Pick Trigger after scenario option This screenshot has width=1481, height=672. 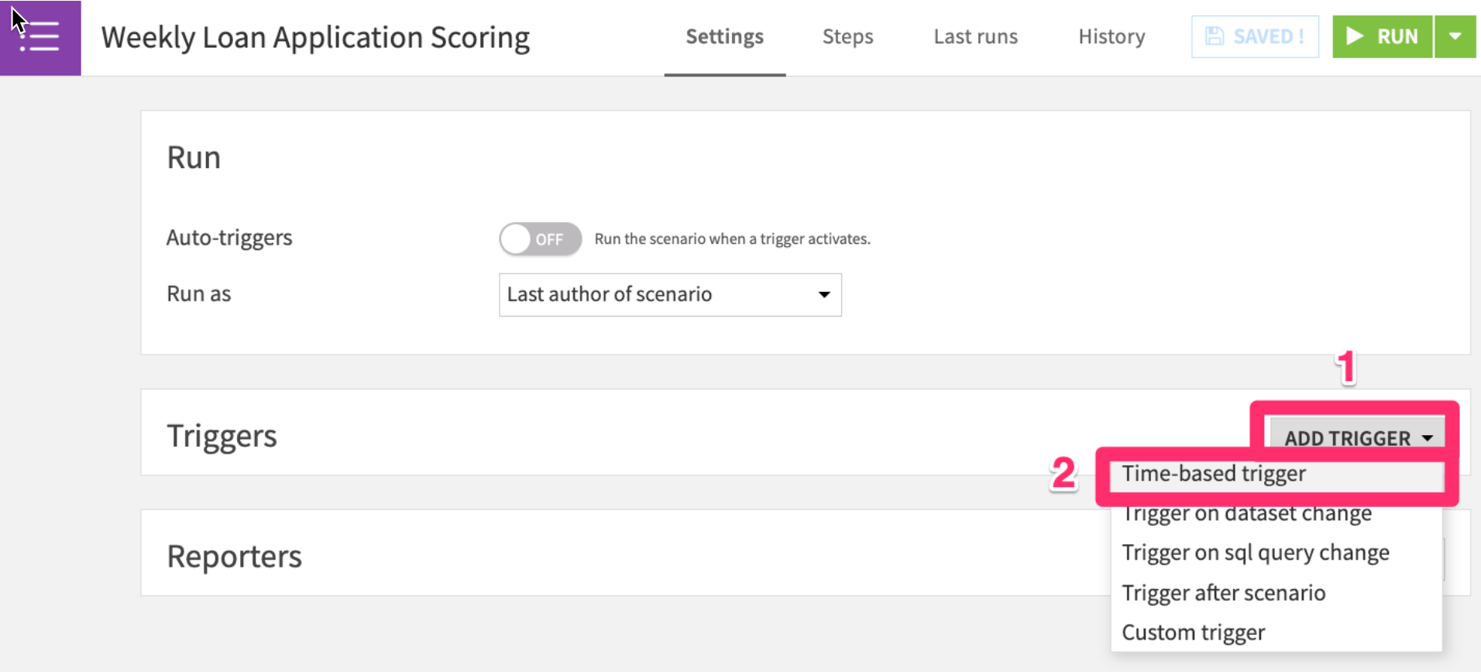point(1224,593)
